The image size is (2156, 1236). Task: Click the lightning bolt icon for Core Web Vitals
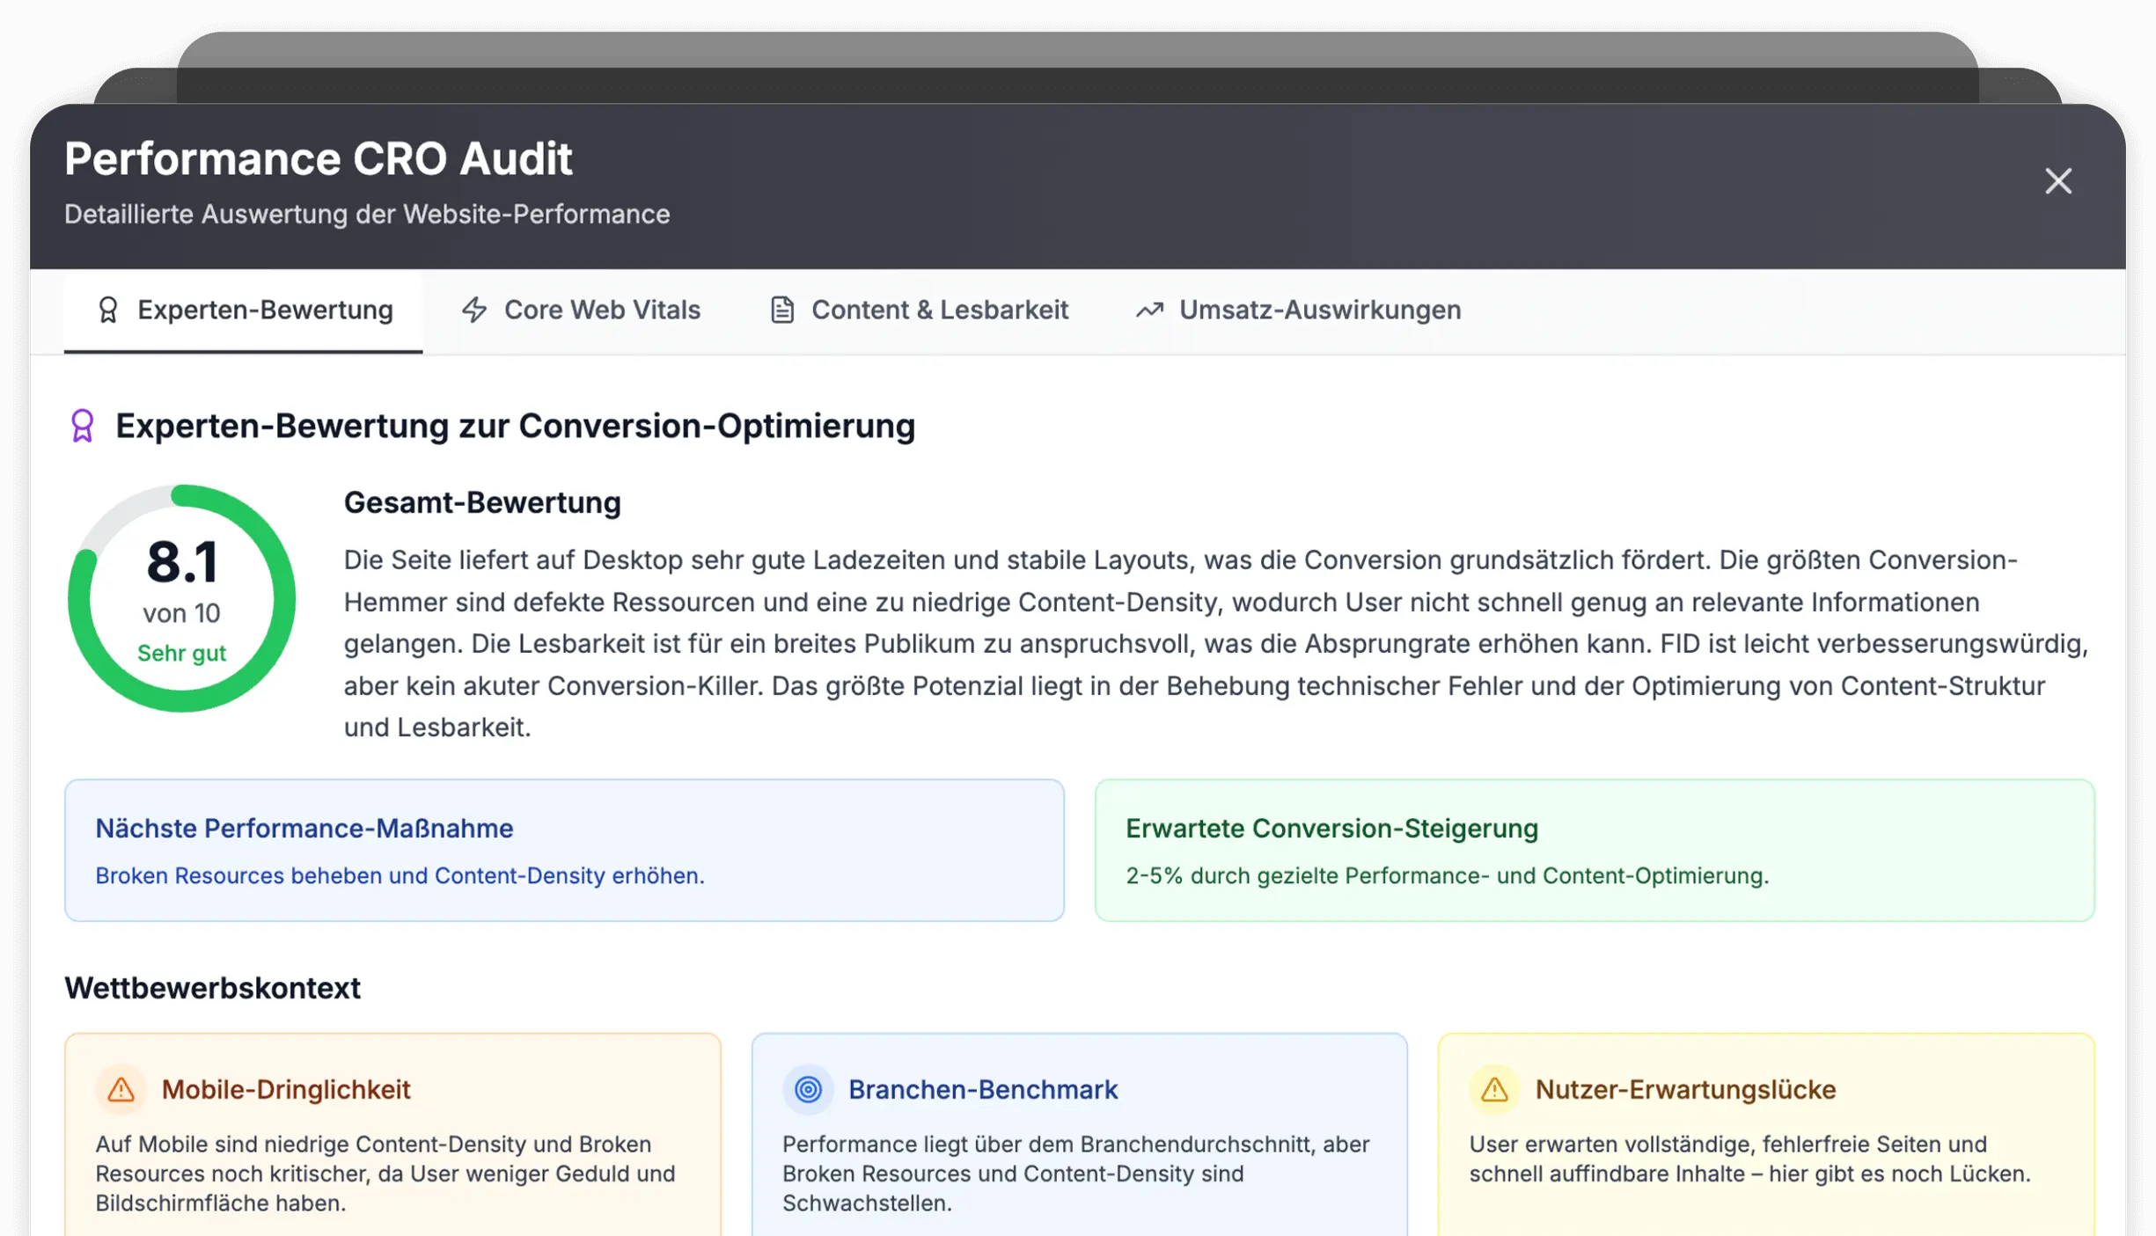click(x=474, y=310)
